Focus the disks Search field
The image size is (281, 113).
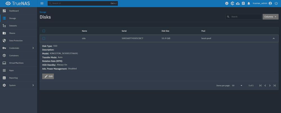[x=243, y=17]
